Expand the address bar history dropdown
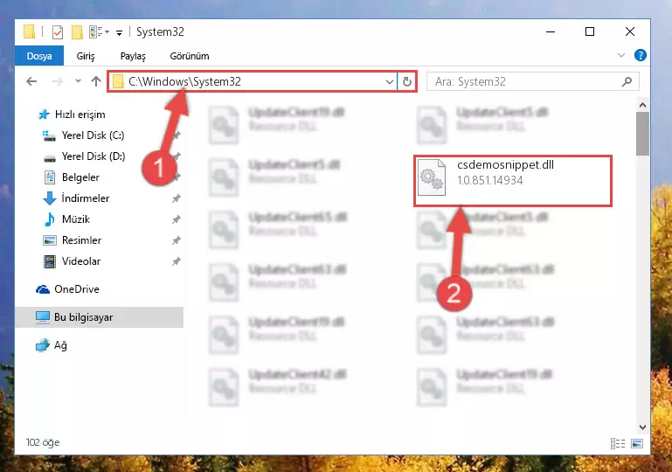The image size is (672, 472). 389,81
